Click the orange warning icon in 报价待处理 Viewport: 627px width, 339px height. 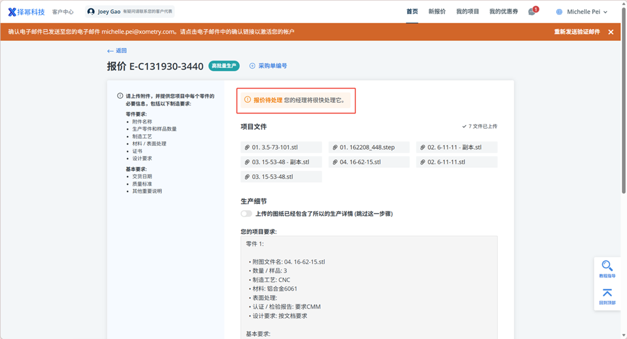(x=247, y=100)
